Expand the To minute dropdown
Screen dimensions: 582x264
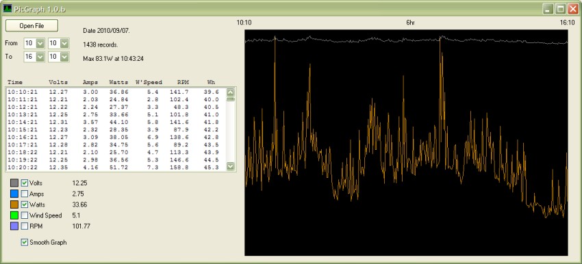pyautogui.click(x=64, y=57)
